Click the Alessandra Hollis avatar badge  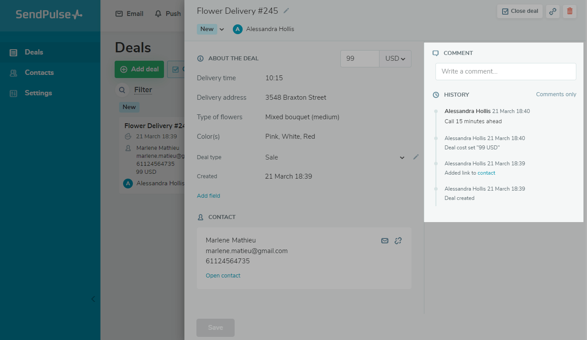237,29
